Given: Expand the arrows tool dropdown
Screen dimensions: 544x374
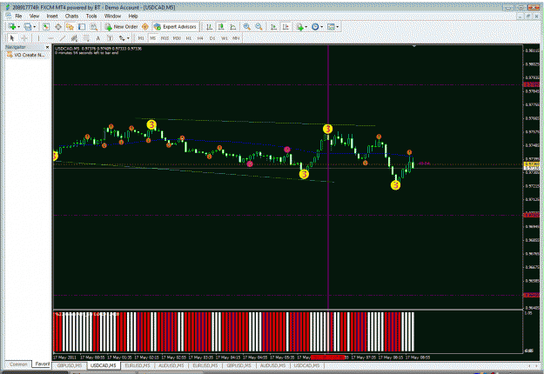Looking at the screenshot, I should tap(128, 38).
